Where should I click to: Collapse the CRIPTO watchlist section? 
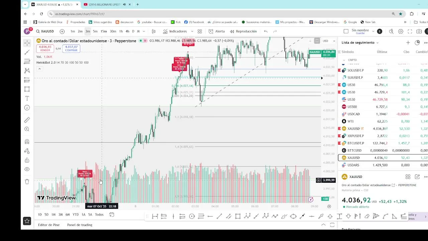[x=344, y=60]
